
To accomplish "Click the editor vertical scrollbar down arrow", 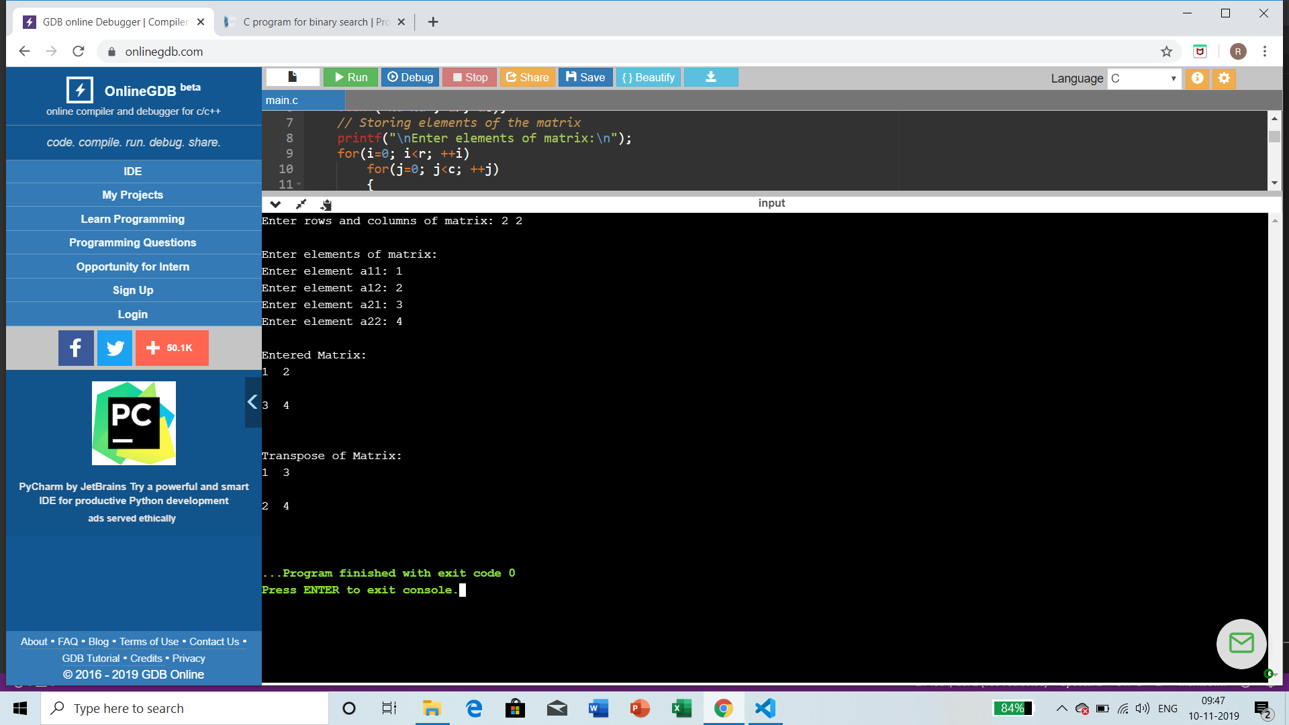I will click(1274, 183).
